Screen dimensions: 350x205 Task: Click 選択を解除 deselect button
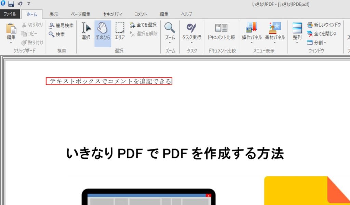tap(144, 34)
